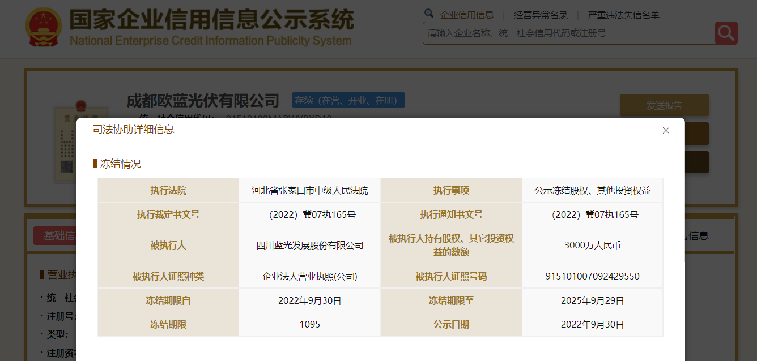The height and width of the screenshot is (361, 757).
Task: Click the 被执行人证照号码 header cell
Action: coord(452,276)
